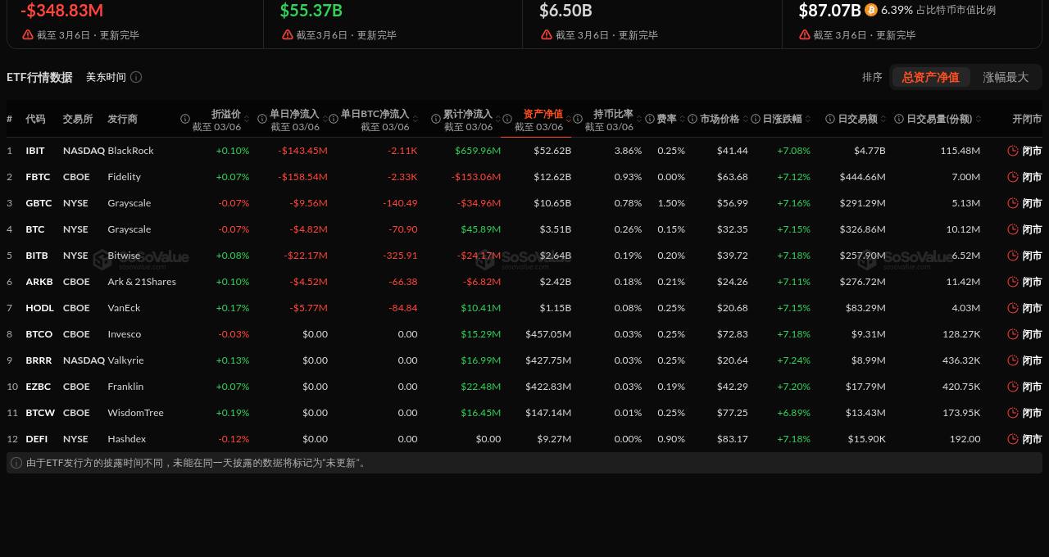Click the 排序 label in the header
Viewport: 1049px width, 557px height.
(872, 77)
